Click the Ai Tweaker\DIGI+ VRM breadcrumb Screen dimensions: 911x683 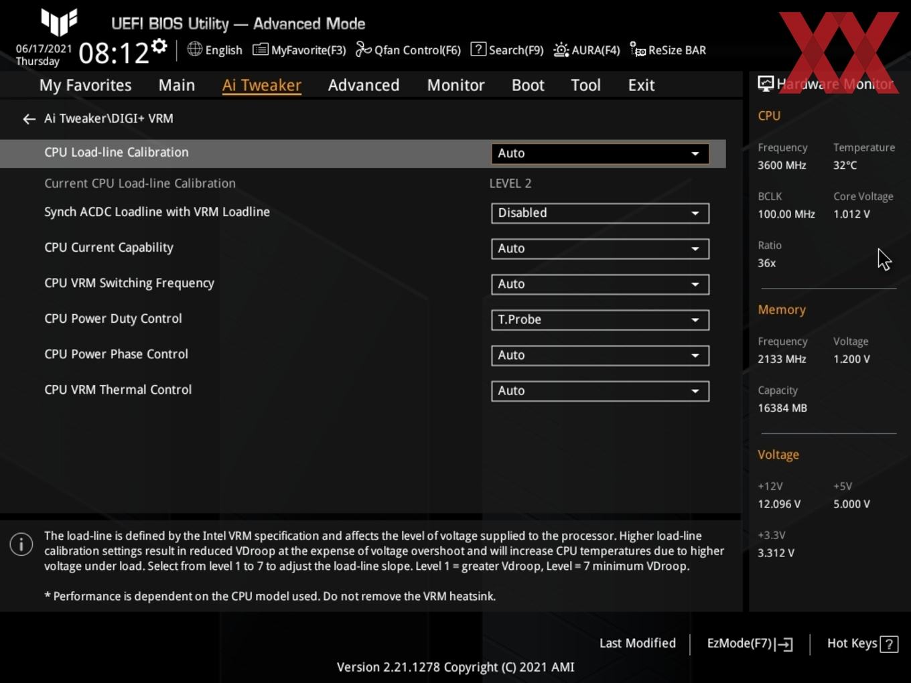coord(109,119)
